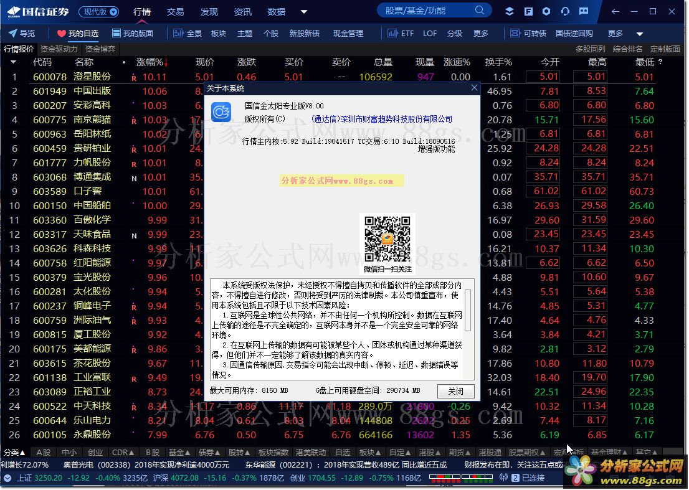Expand the 分类▲ bottom category menu

point(14,452)
